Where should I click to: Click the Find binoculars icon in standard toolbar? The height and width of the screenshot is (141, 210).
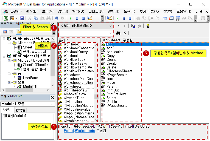pos(49,18)
